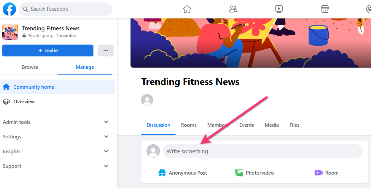The width and height of the screenshot is (371, 188).
Task: Expand the Settings section chevron
Action: click(x=106, y=137)
